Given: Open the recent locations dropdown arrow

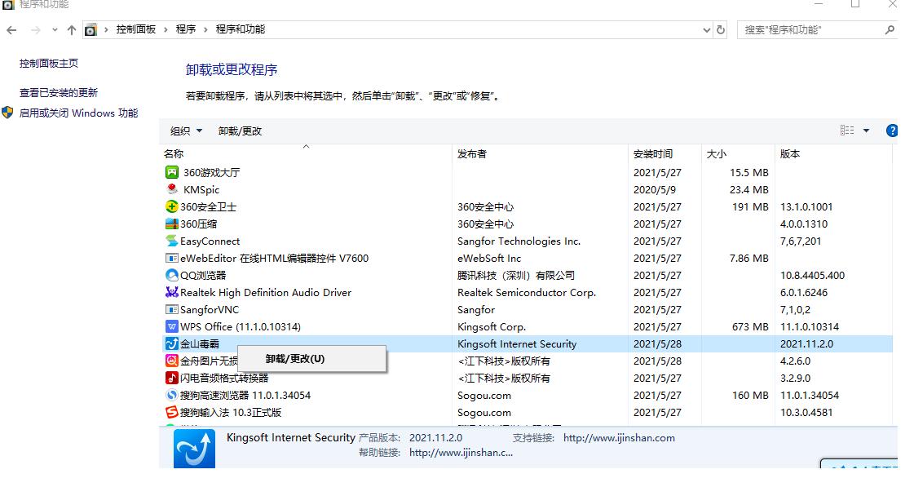Looking at the screenshot, I should pos(54,29).
